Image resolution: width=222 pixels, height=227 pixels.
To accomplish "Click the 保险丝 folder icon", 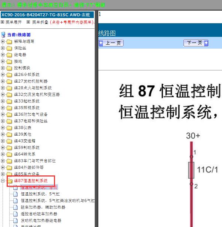I will point(9,48).
